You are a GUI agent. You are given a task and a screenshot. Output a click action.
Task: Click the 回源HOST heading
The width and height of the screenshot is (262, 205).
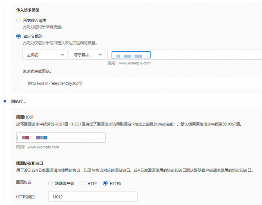click(25, 117)
